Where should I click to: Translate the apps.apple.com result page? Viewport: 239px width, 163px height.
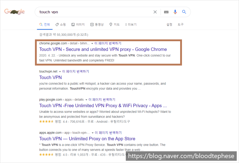coord(108,133)
